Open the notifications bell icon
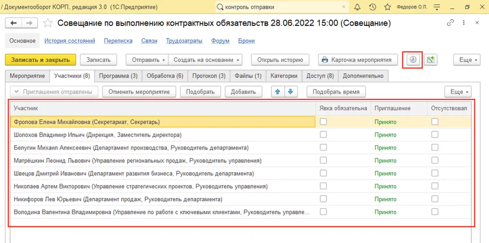The height and width of the screenshot is (243, 489). pyautogui.click(x=357, y=6)
